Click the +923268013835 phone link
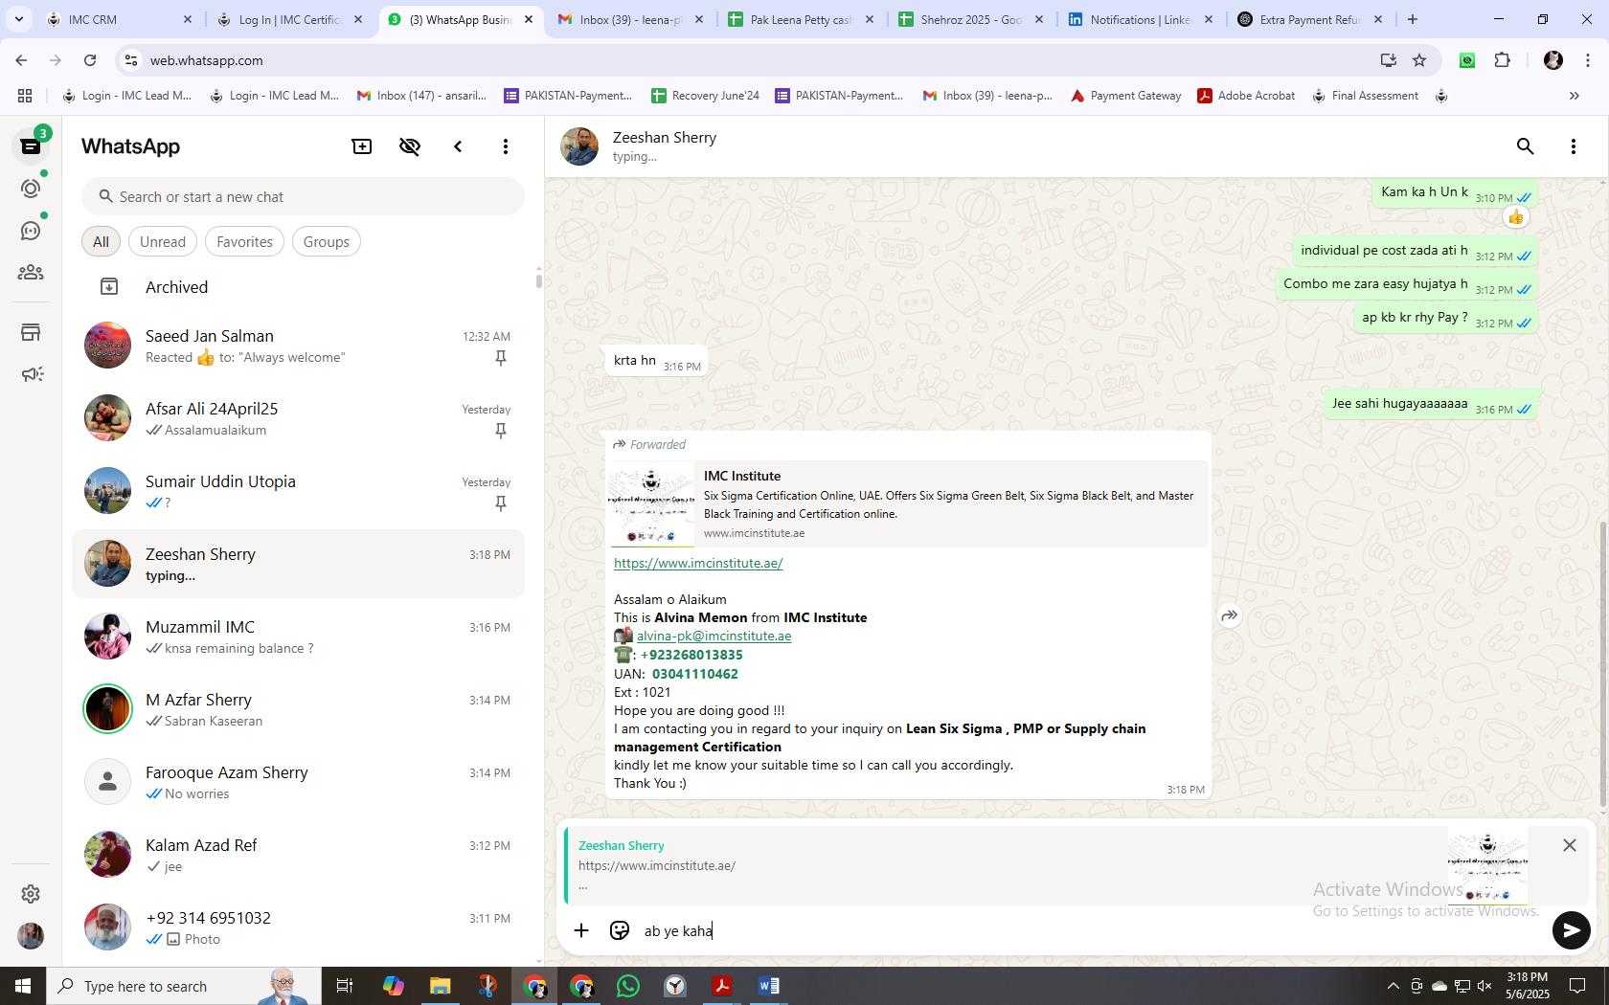The width and height of the screenshot is (1609, 1005). (x=691, y=655)
